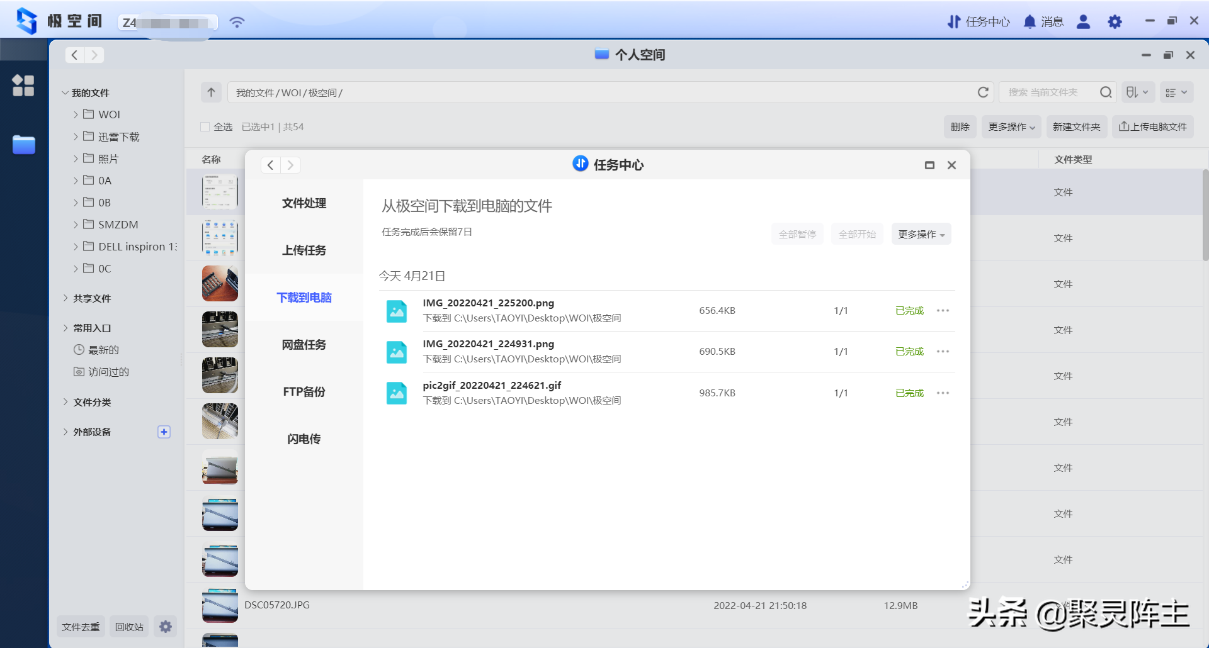
Task: Add an external device with plus icon
Action: point(164,432)
